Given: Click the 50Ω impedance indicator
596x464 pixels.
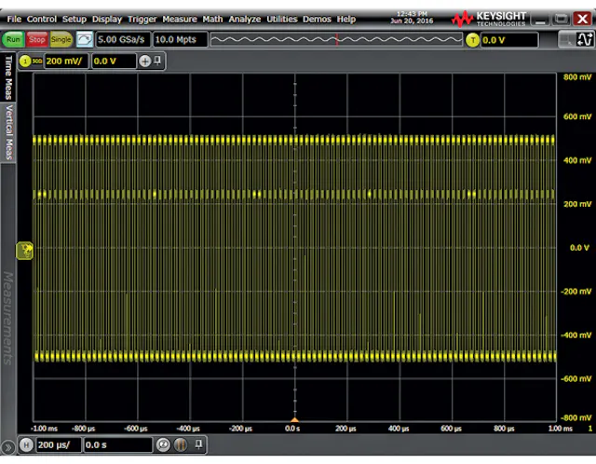Looking at the screenshot, I should (37, 61).
